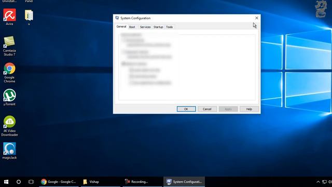This screenshot has height=187, width=332.
Task: Select the General tab
Action: 121,26
